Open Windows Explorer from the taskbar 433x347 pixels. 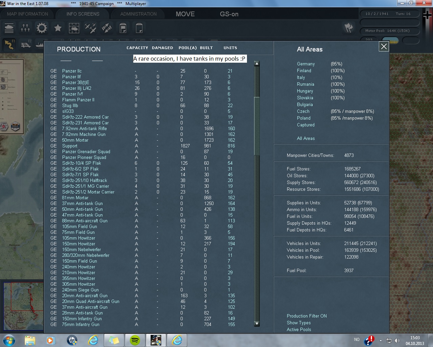30,340
